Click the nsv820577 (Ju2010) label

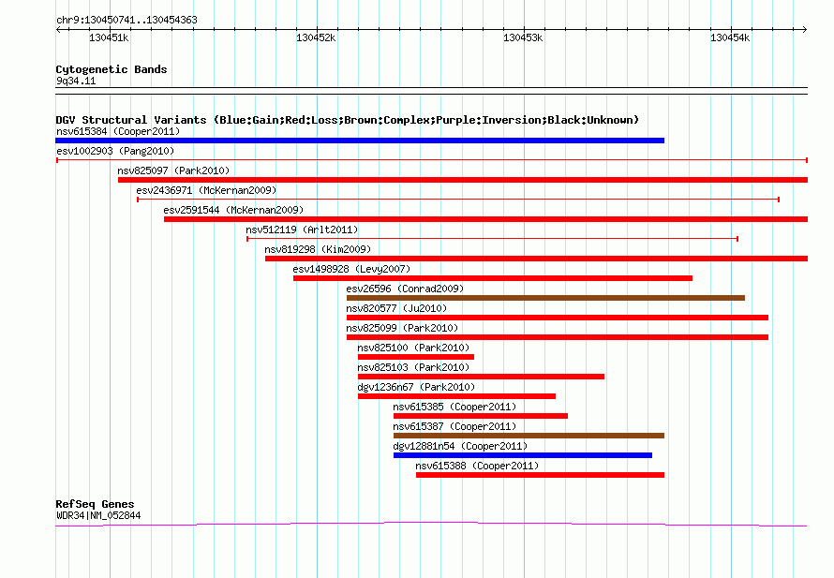(x=396, y=308)
